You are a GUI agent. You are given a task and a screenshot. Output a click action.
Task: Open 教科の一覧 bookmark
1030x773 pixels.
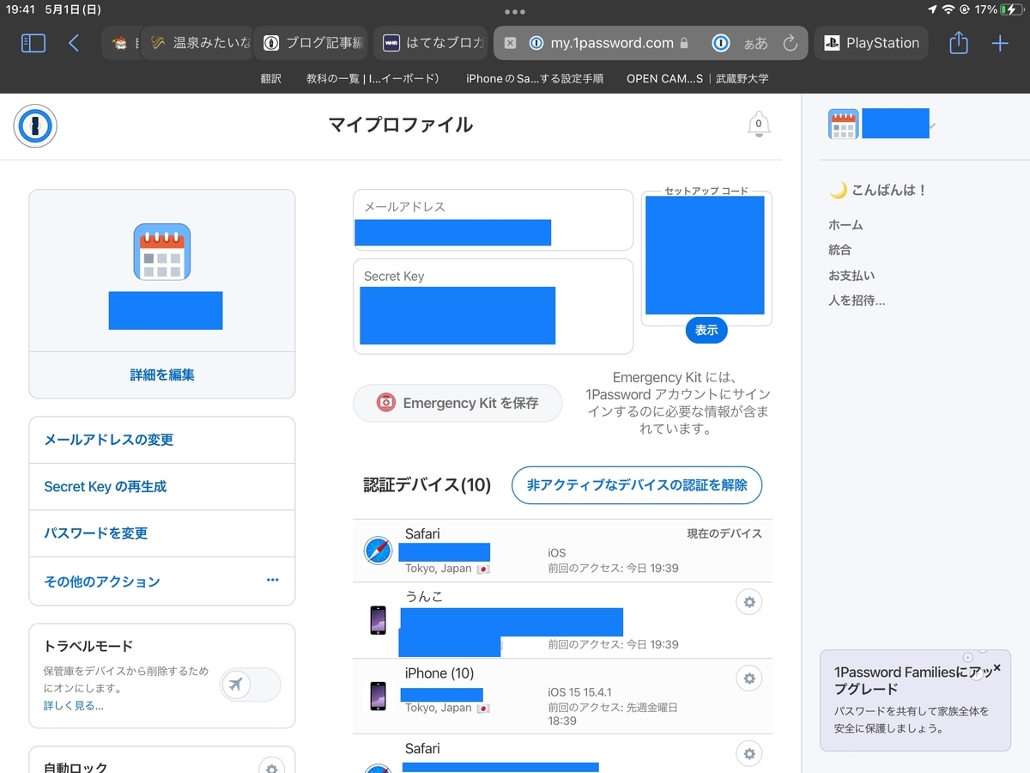(373, 78)
